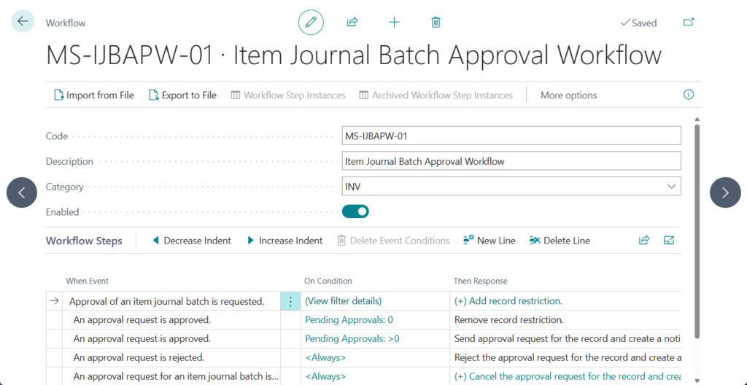The height and width of the screenshot is (385, 747).
Task: Click Import from File
Action: pos(94,95)
